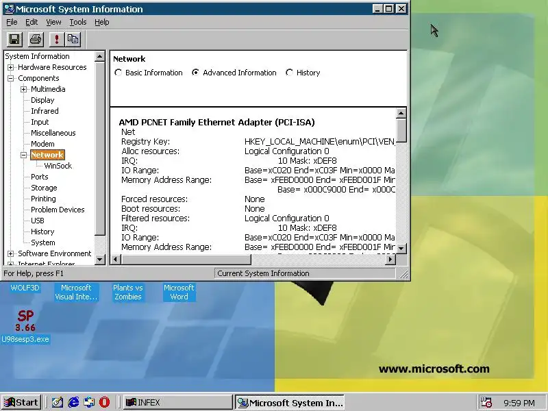Open the Edit menu
The image size is (548, 411).
(32, 22)
